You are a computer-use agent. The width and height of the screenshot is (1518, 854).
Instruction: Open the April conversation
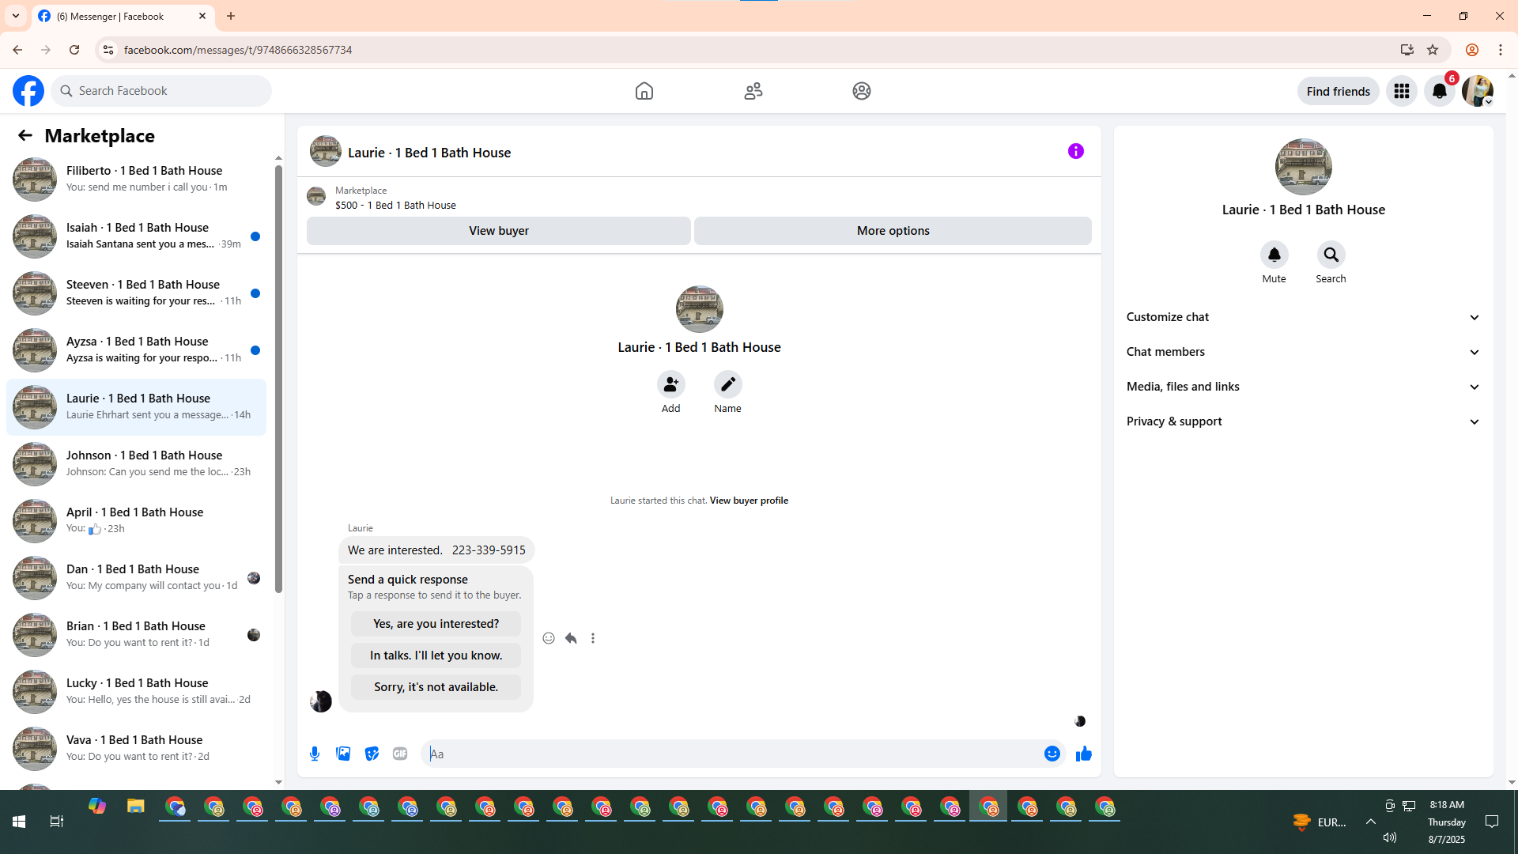point(136,520)
